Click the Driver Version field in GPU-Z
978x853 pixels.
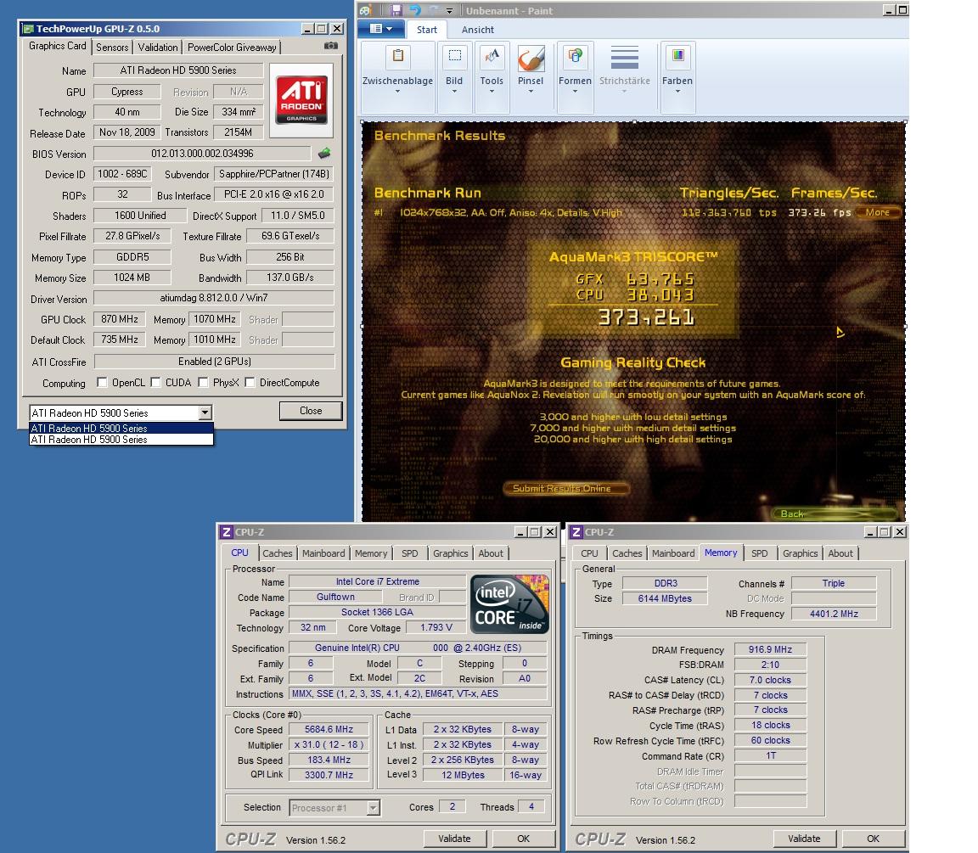pyautogui.click(x=214, y=298)
